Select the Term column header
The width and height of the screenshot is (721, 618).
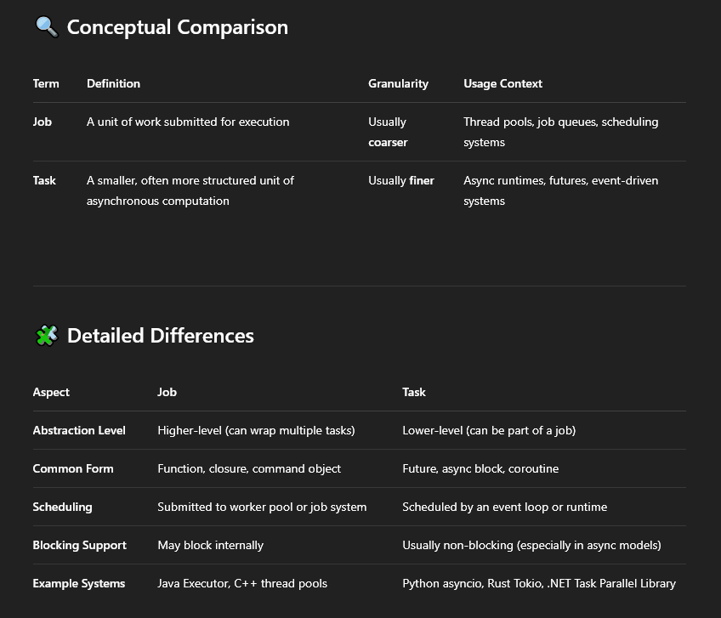(46, 83)
